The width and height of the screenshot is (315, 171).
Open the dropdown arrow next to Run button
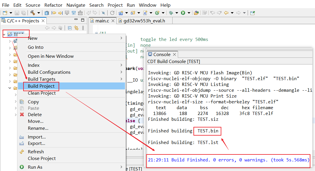tap(189, 13)
